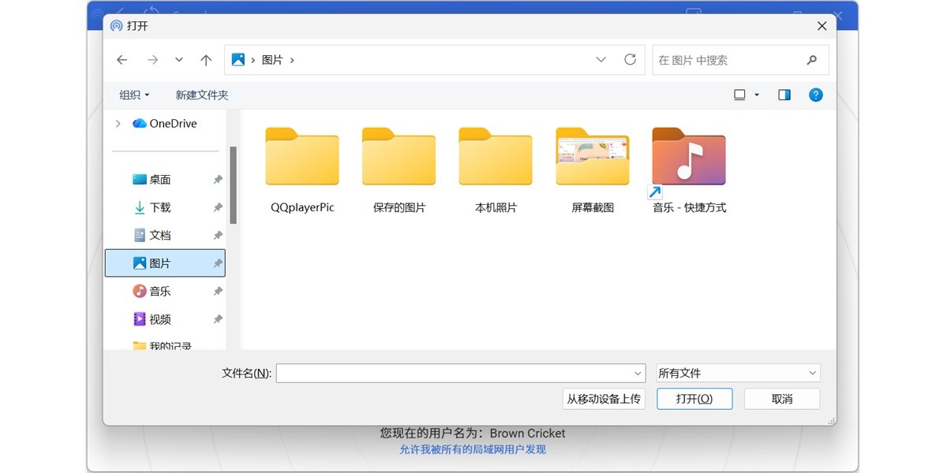Go up to the parent folder
Screen dimensions: 947x473
[x=206, y=59]
